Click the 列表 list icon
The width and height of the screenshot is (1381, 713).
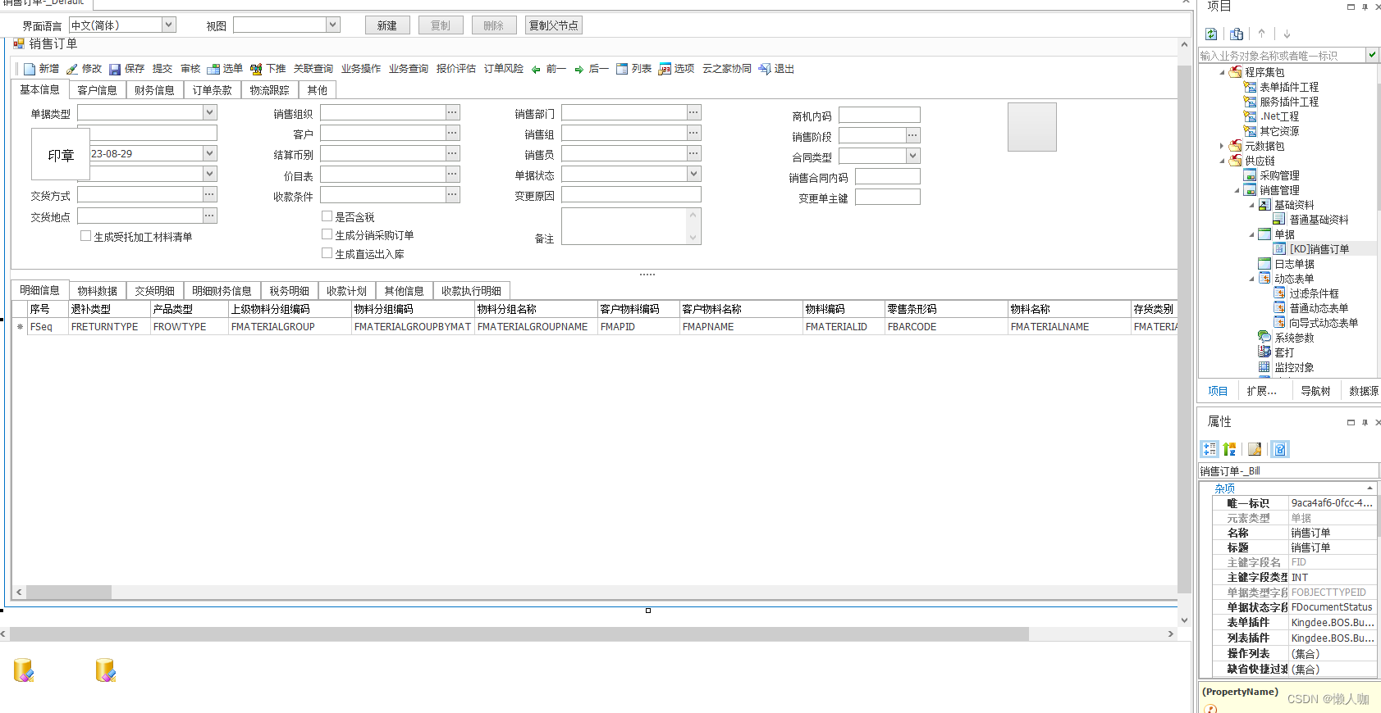tap(622, 69)
